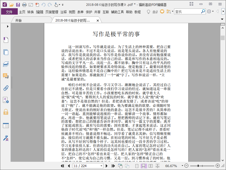Open the 编辑 edit tab

click(39, 12)
